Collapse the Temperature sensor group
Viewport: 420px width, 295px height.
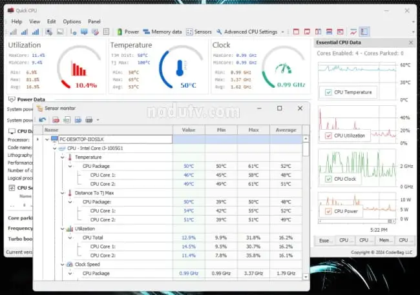pyautogui.click(x=63, y=158)
